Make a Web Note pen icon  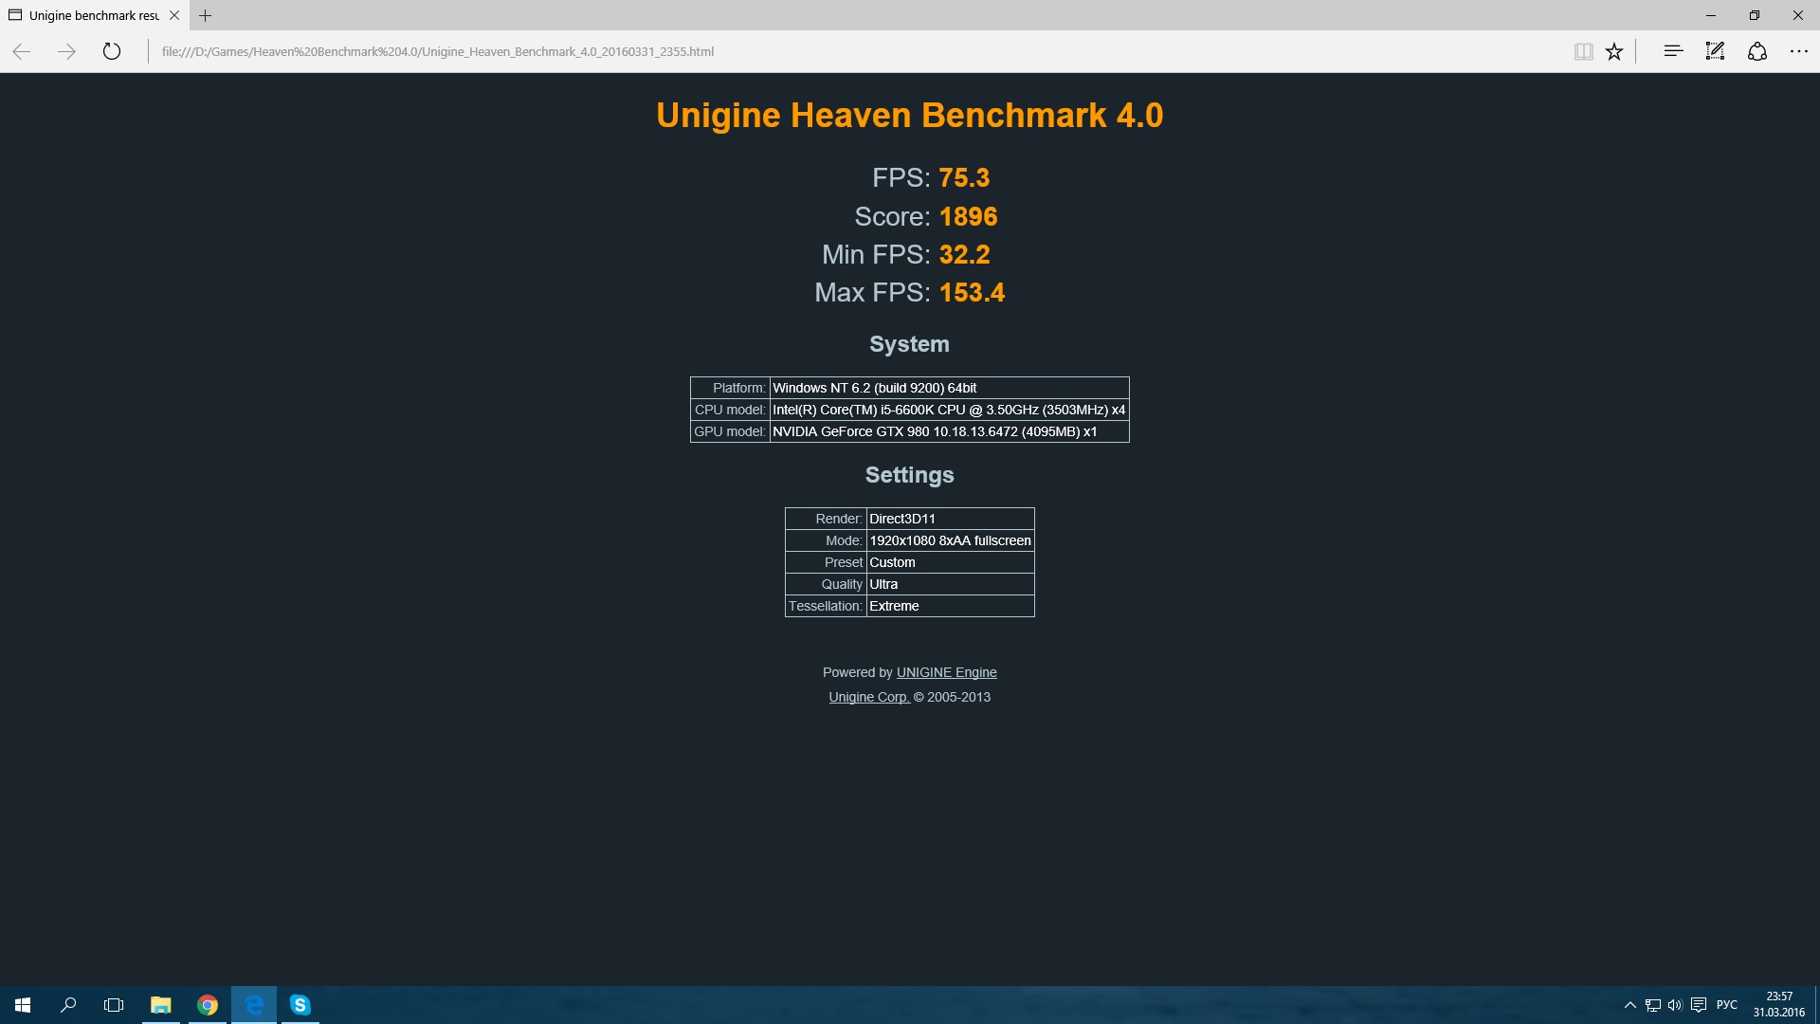(1715, 51)
